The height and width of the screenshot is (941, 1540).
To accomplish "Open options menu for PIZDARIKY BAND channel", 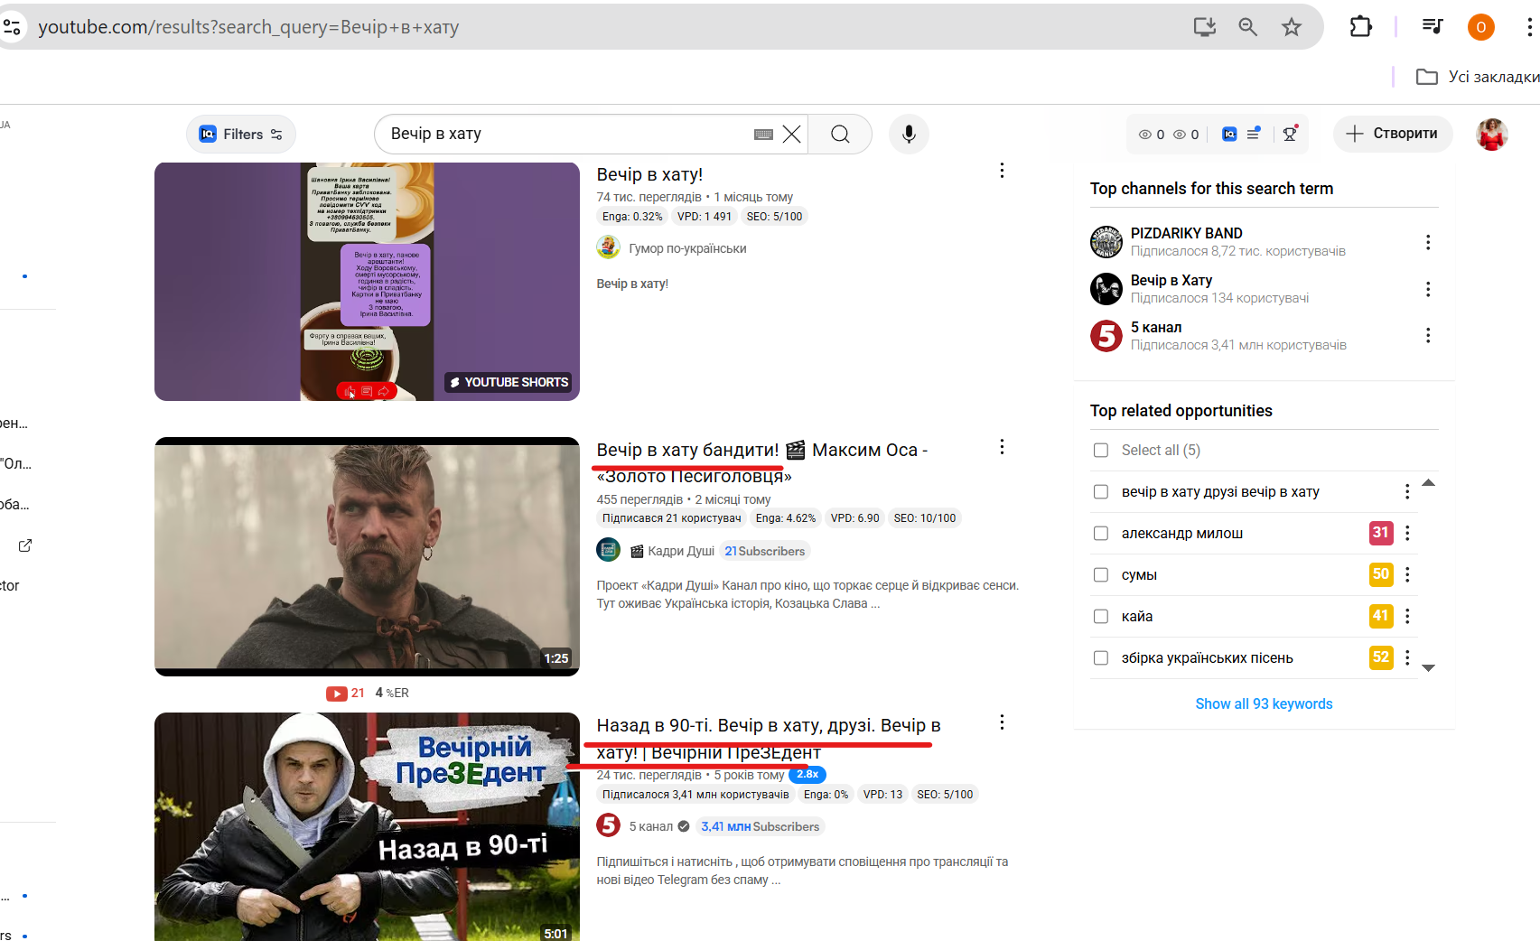I will pos(1428,242).
